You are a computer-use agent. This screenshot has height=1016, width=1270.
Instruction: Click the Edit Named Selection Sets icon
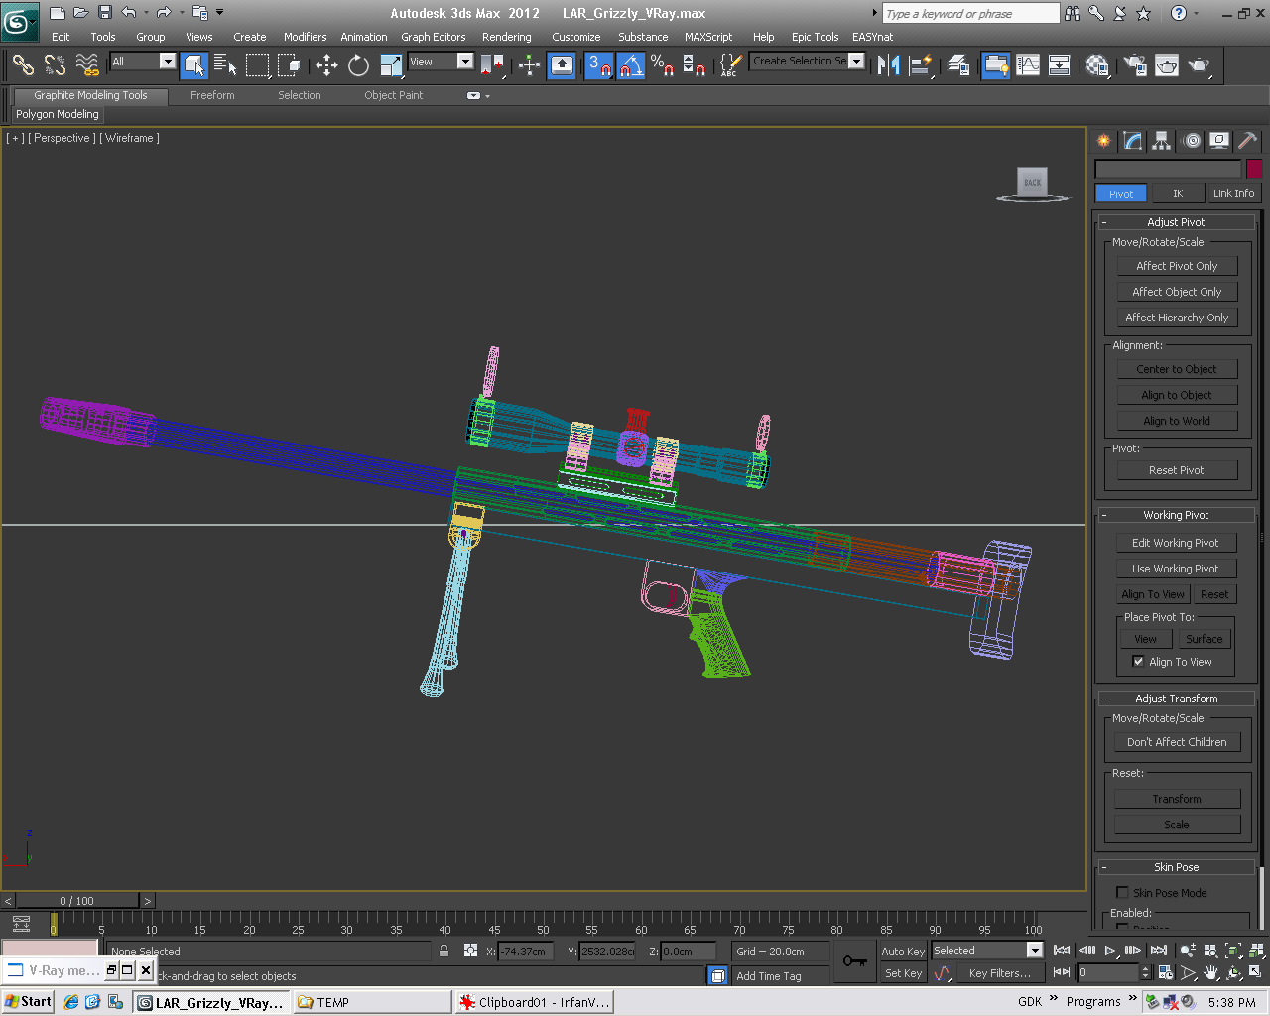click(x=730, y=65)
